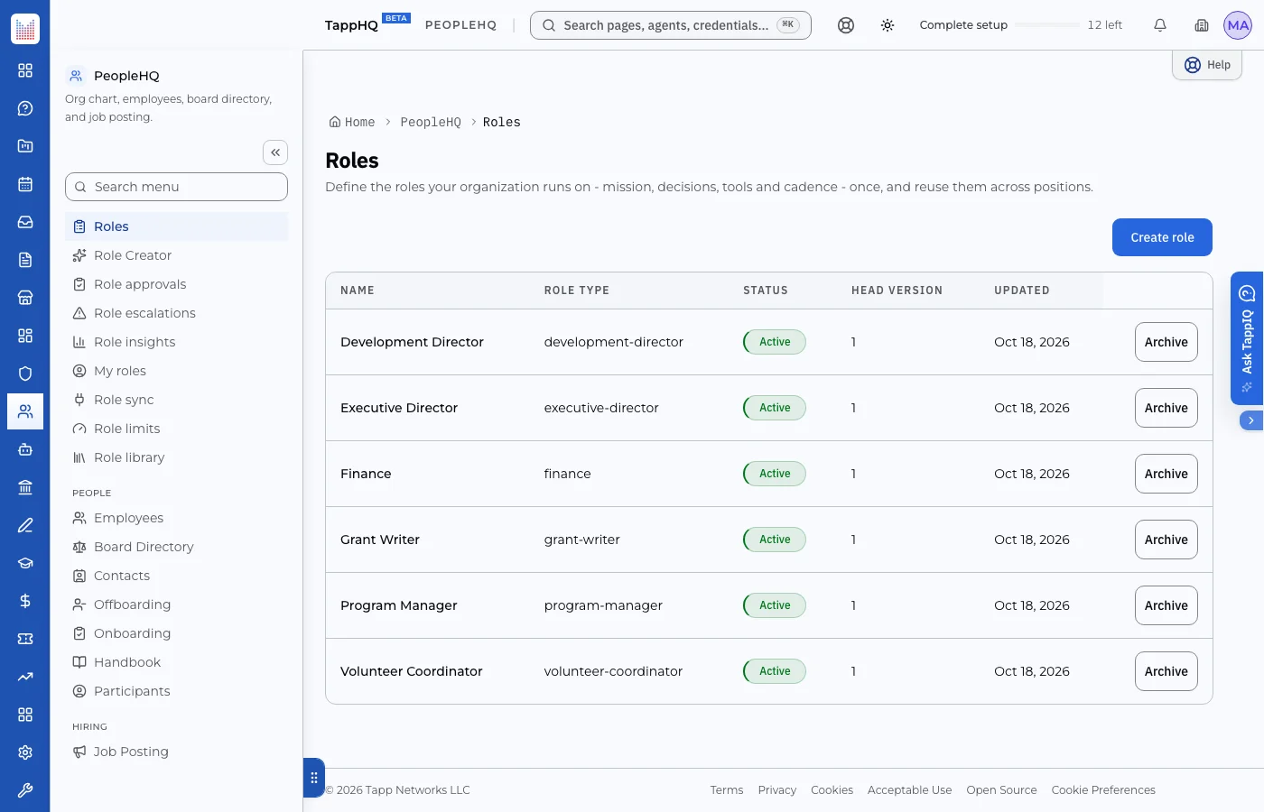Open Role insights menu item

(177, 342)
